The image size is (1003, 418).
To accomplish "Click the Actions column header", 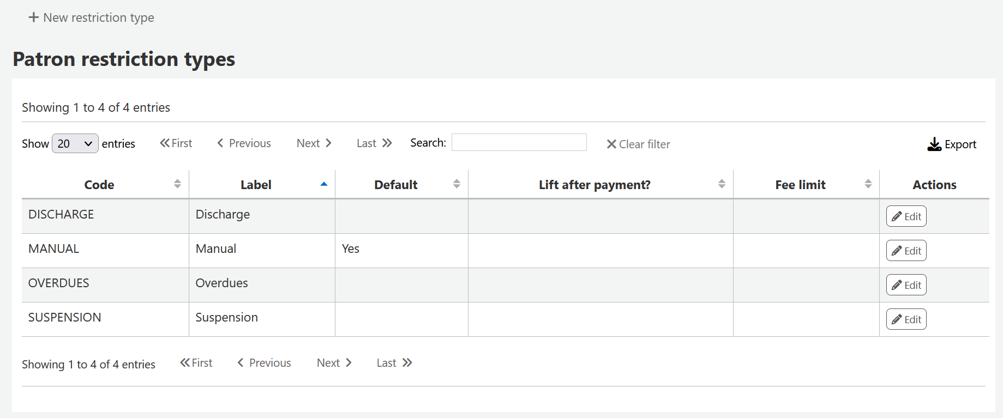I will (x=934, y=184).
